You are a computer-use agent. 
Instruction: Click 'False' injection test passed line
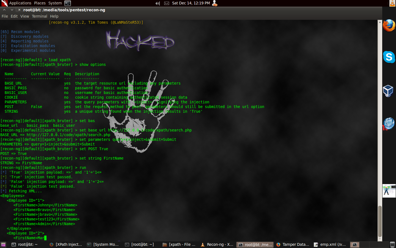tap(38, 186)
